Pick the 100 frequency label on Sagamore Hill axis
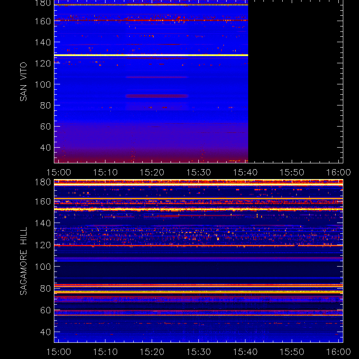Image resolution: width=359 pixels, height=359 pixels. [x=43, y=267]
